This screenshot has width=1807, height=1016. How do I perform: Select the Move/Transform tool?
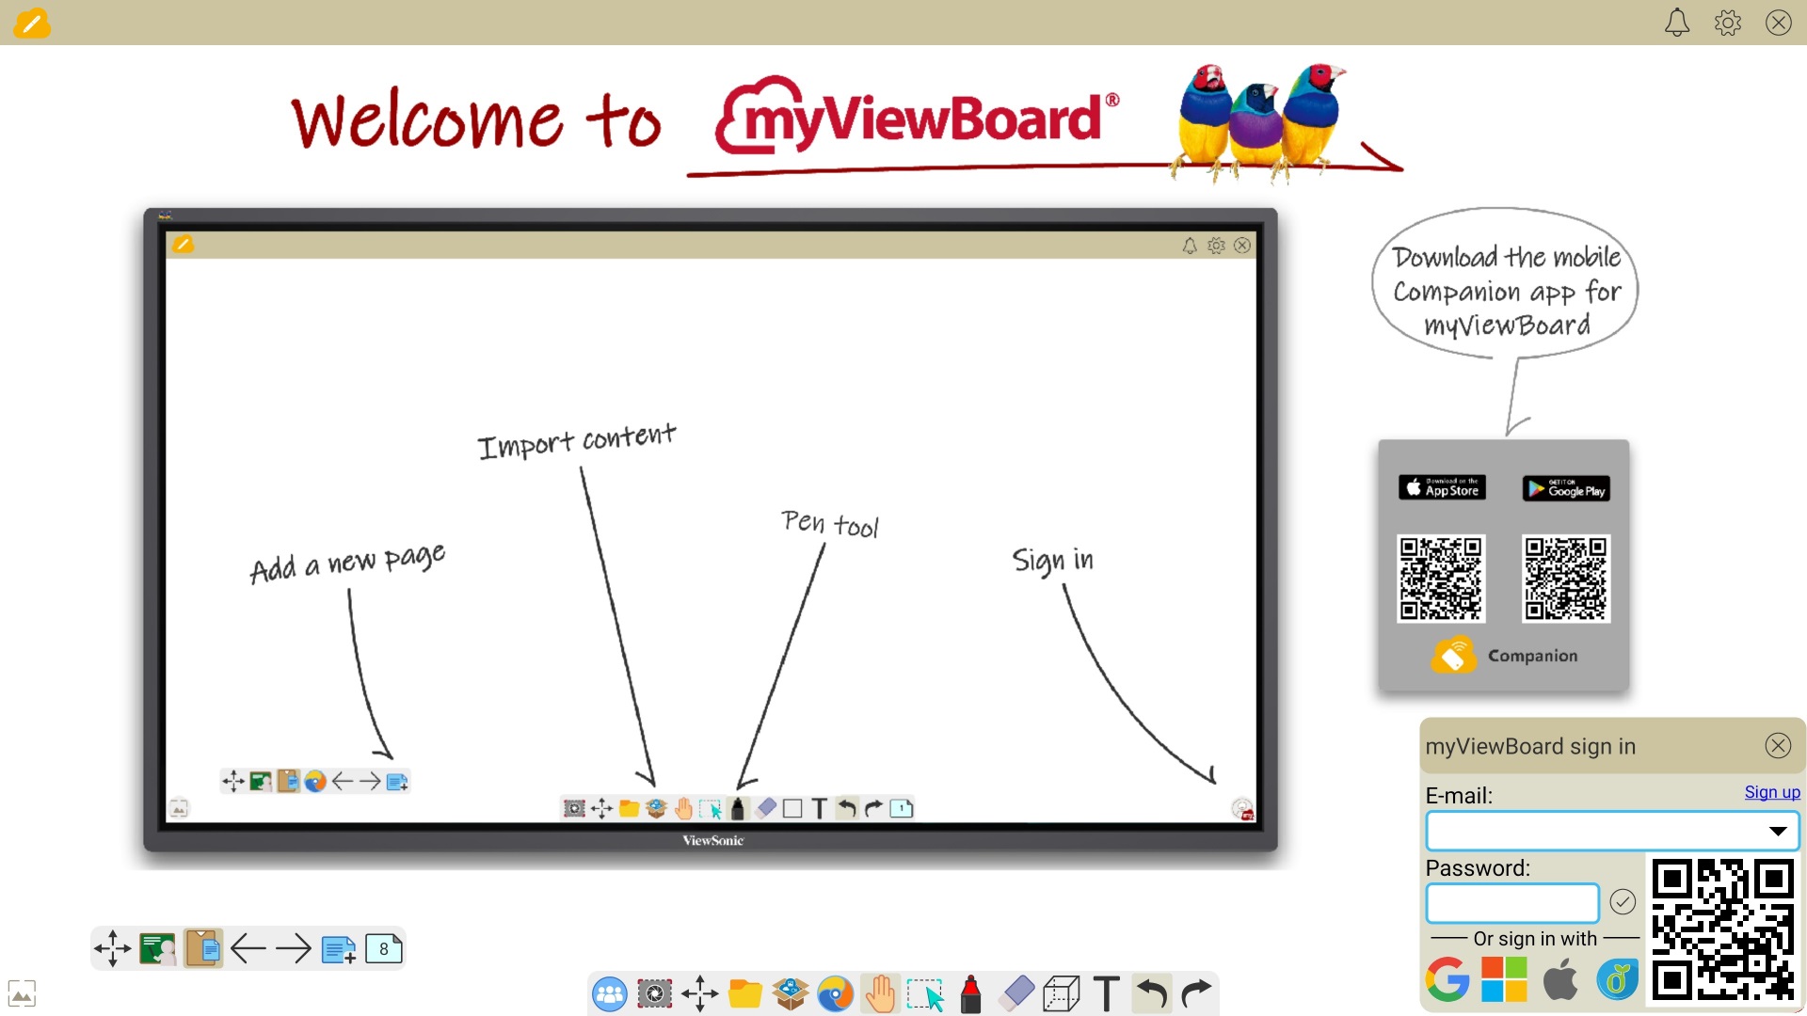(698, 992)
